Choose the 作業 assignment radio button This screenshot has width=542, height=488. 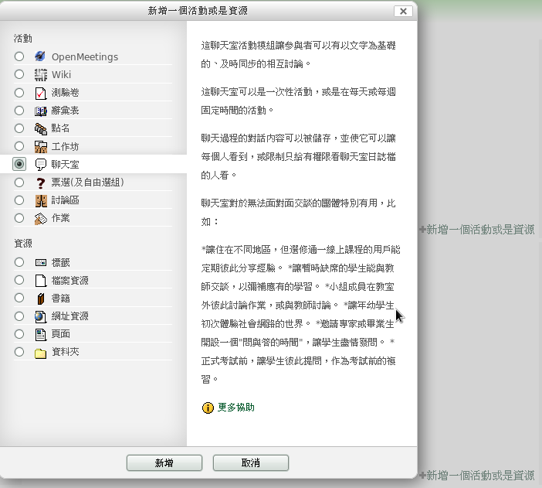19,218
